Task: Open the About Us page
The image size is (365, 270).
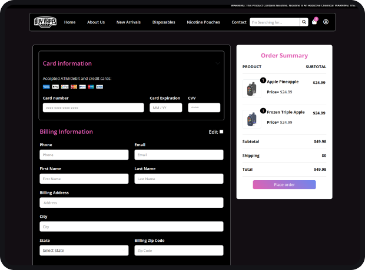Action: (x=96, y=22)
